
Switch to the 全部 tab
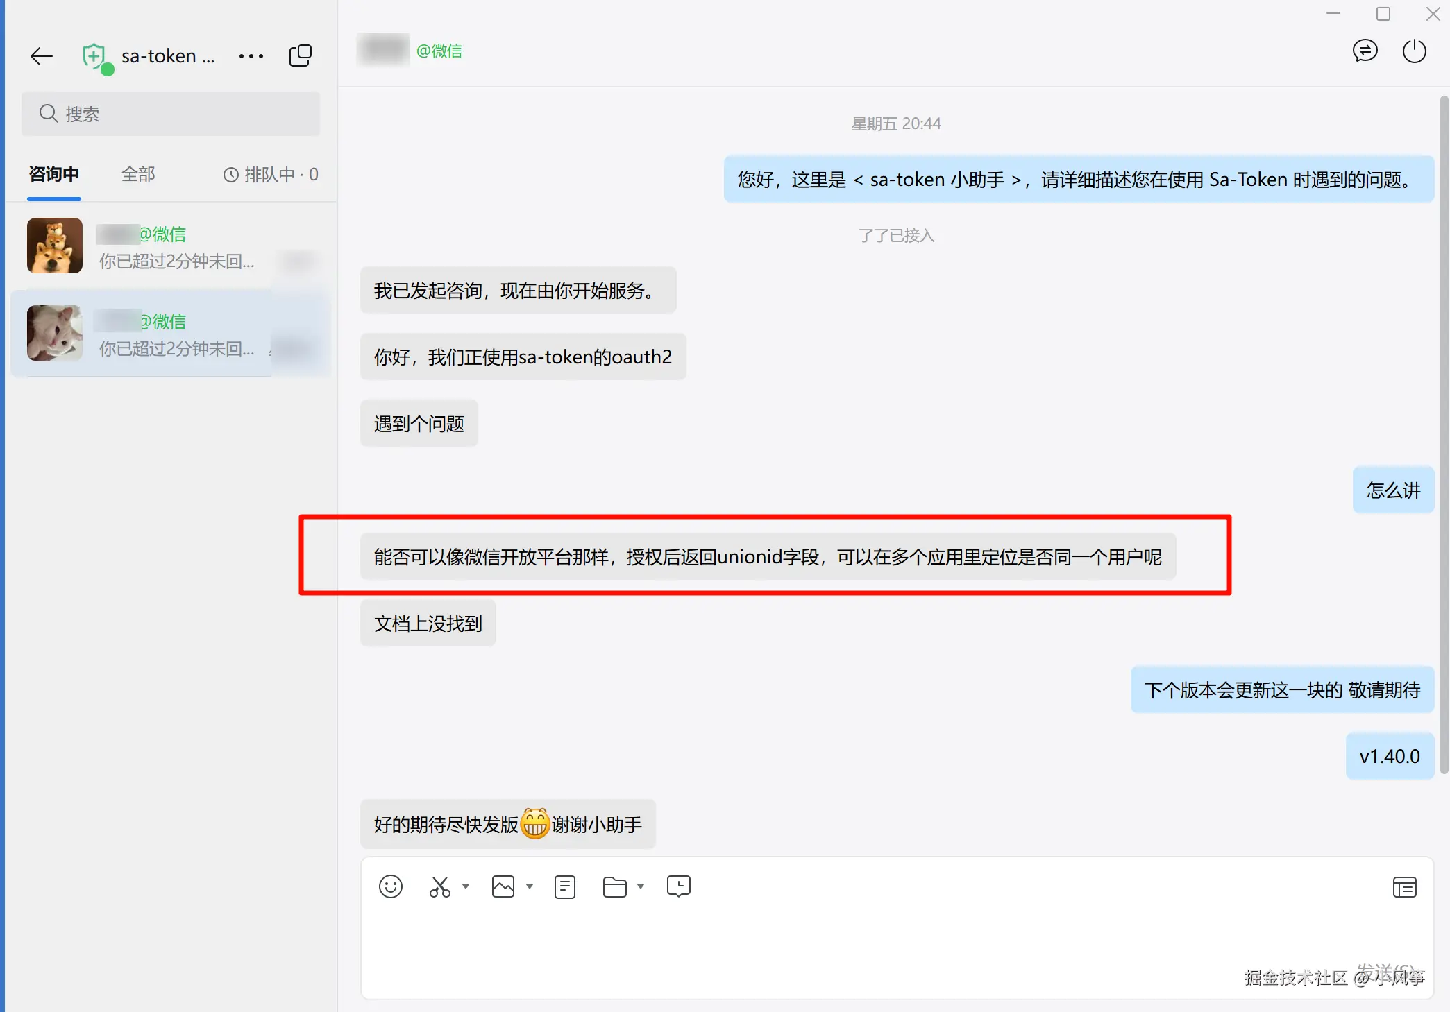coord(137,174)
